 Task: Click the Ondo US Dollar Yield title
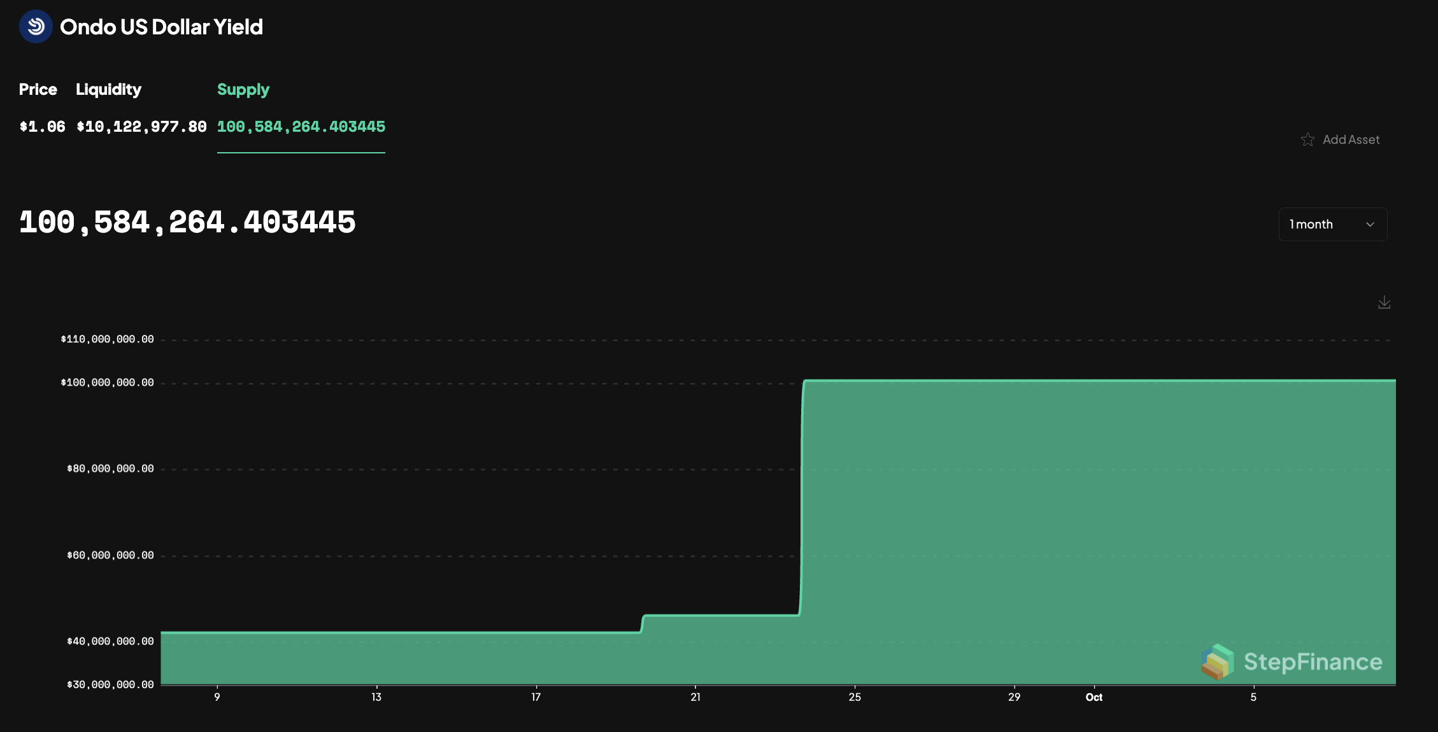point(161,27)
